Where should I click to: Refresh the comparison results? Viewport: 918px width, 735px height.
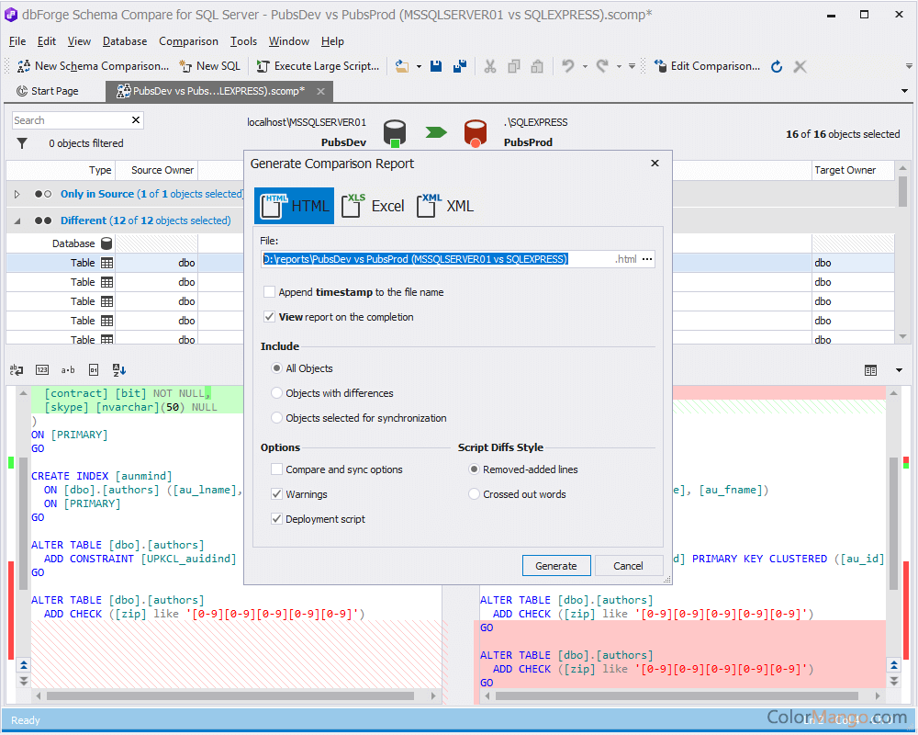(x=776, y=65)
